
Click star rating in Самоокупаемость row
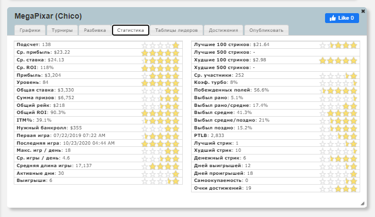tap(338, 181)
